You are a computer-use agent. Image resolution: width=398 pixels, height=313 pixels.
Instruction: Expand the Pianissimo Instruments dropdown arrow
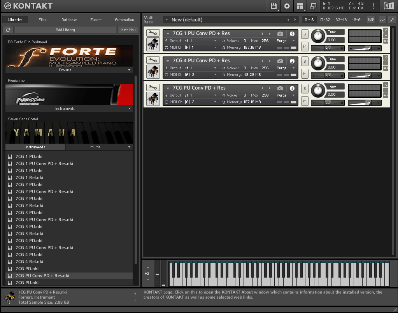tap(129, 109)
